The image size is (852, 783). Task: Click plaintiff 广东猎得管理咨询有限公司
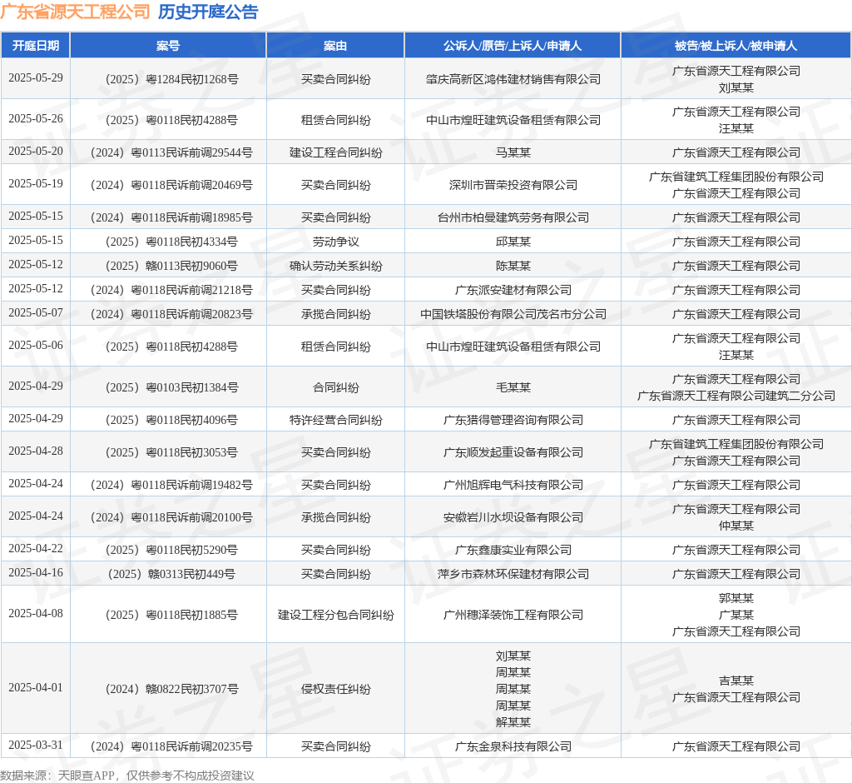coord(513,420)
